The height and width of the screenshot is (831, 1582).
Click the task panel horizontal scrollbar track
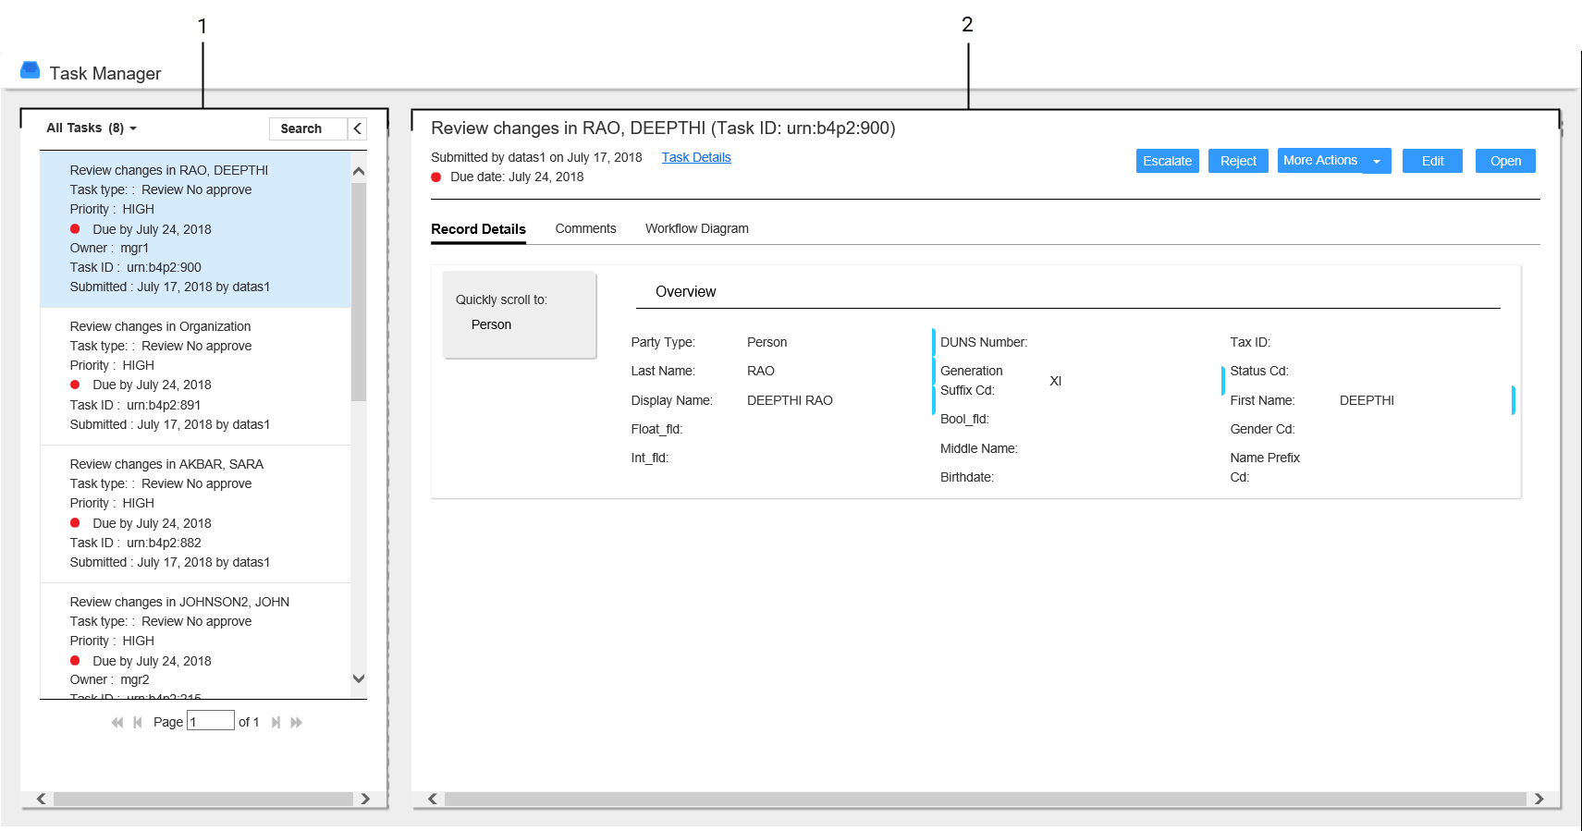coord(203,799)
